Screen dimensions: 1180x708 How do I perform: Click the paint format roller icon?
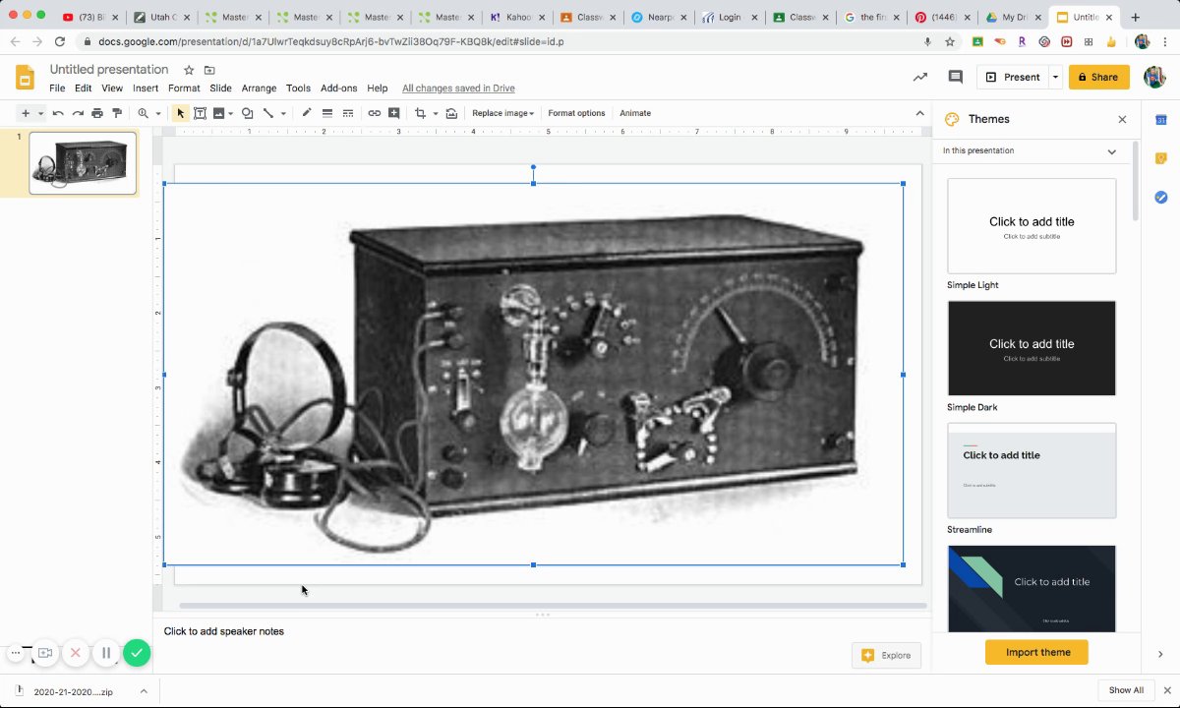[x=117, y=113]
